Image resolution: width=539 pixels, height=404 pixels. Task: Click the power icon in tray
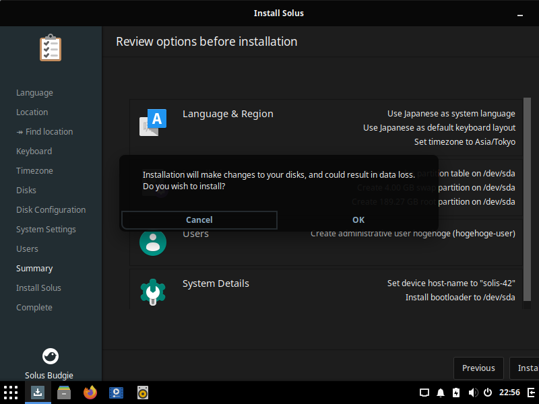pyautogui.click(x=488, y=393)
